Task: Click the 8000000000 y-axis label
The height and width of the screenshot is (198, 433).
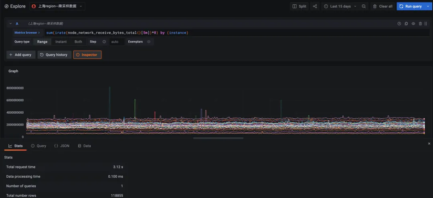Action: [15, 88]
